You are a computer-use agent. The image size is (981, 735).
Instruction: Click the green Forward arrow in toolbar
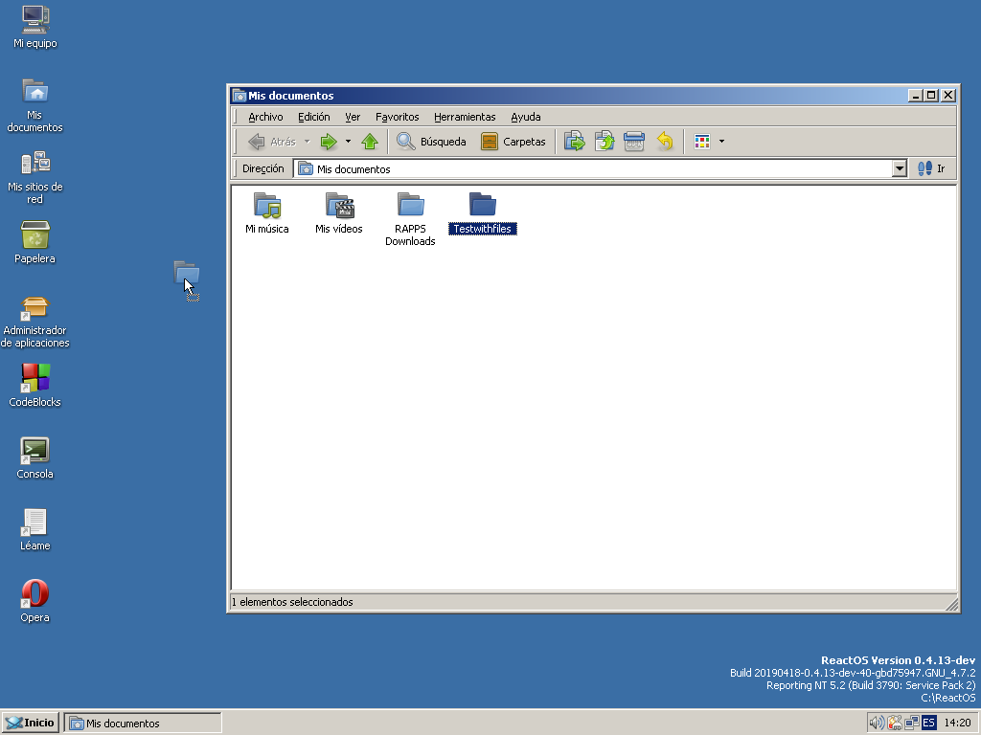click(x=329, y=142)
